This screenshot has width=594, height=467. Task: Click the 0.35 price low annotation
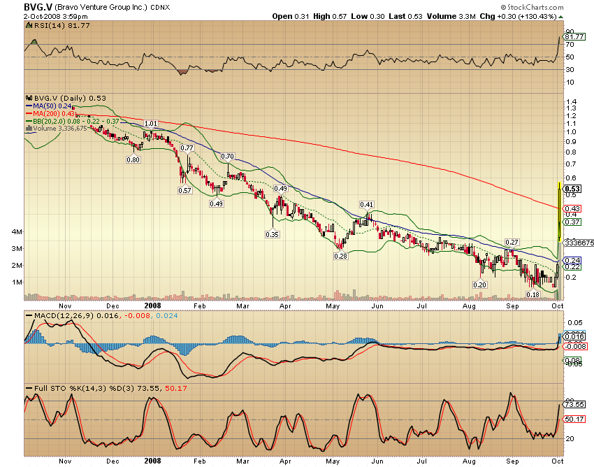pos(272,234)
